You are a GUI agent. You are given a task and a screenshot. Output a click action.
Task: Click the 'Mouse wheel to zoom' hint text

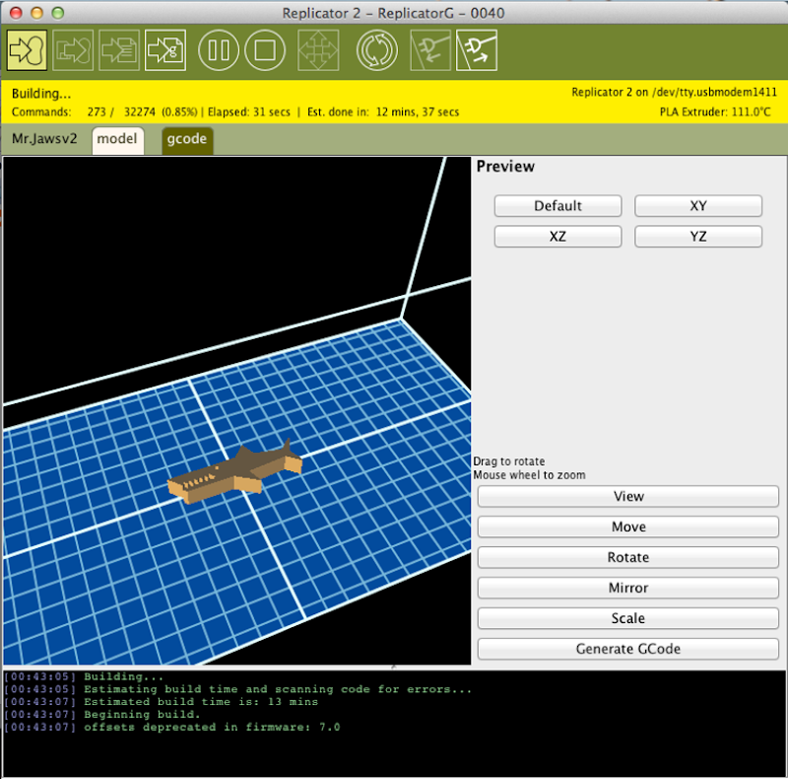[x=529, y=475]
